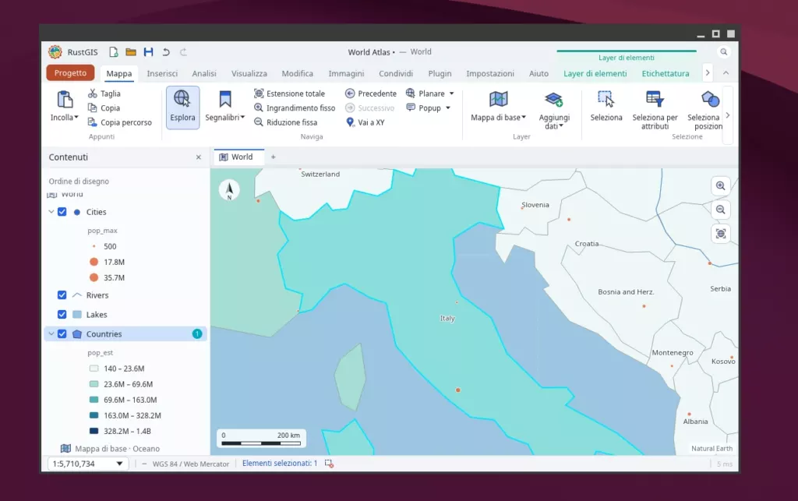Viewport: 798px width, 501px height.
Task: Undo the last action
Action: point(166,52)
